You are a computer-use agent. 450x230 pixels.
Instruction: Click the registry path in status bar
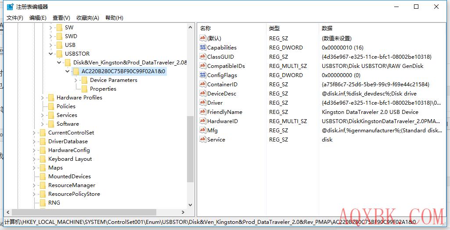tap(210, 222)
